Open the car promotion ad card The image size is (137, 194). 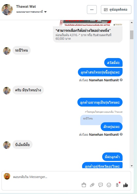click(88, 31)
